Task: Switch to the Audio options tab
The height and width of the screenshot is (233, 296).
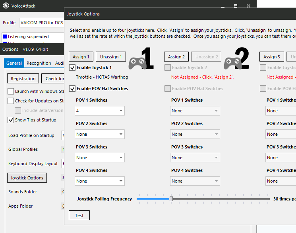Action: 60,63
